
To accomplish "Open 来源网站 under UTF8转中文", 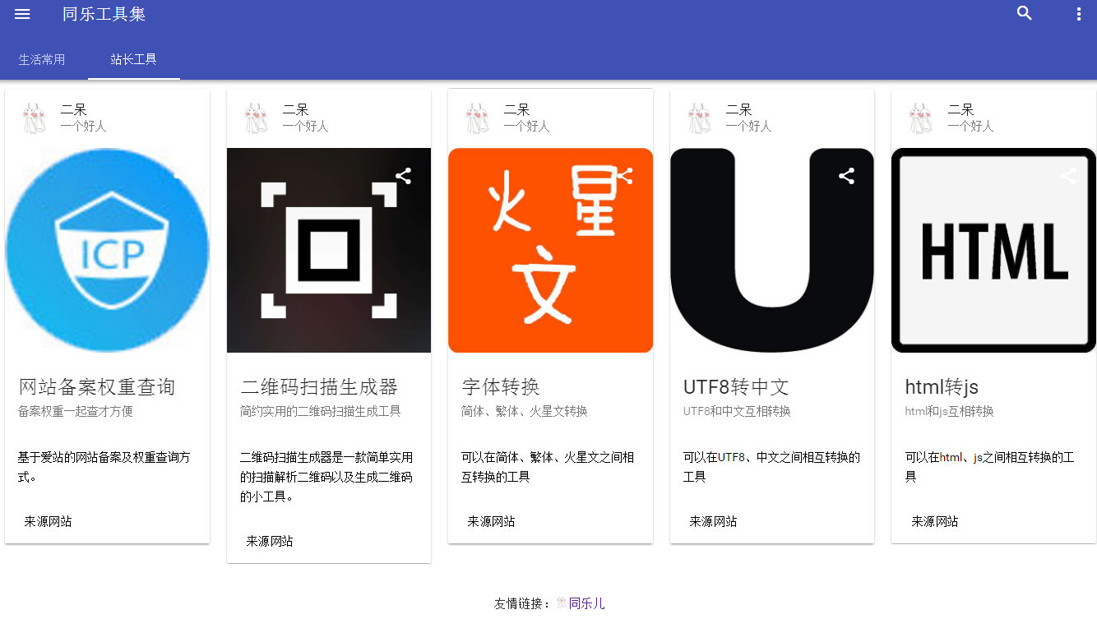I will pyautogui.click(x=713, y=521).
